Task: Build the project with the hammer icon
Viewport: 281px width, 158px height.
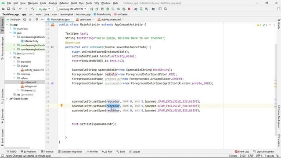Action: click(32, 9)
